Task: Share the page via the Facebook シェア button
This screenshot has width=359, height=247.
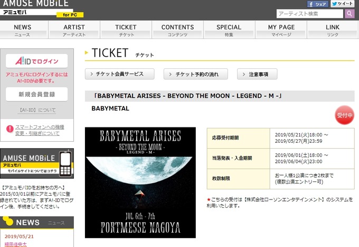Action: [318, 4]
